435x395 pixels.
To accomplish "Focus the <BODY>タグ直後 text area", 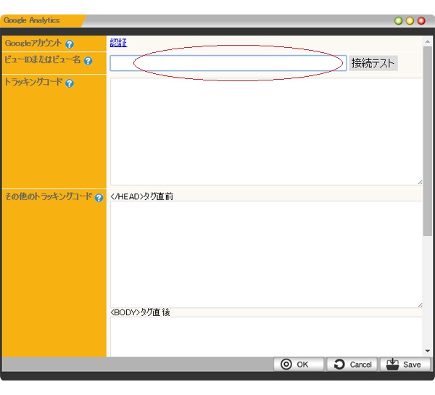I will 266,337.
